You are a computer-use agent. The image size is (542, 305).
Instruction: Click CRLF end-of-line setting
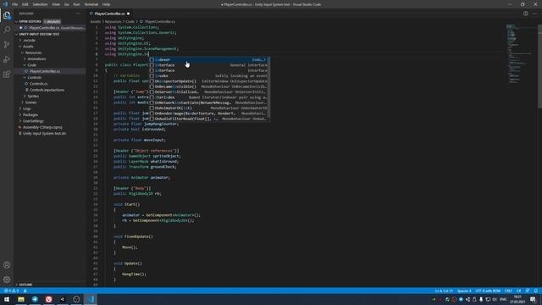(x=508, y=291)
